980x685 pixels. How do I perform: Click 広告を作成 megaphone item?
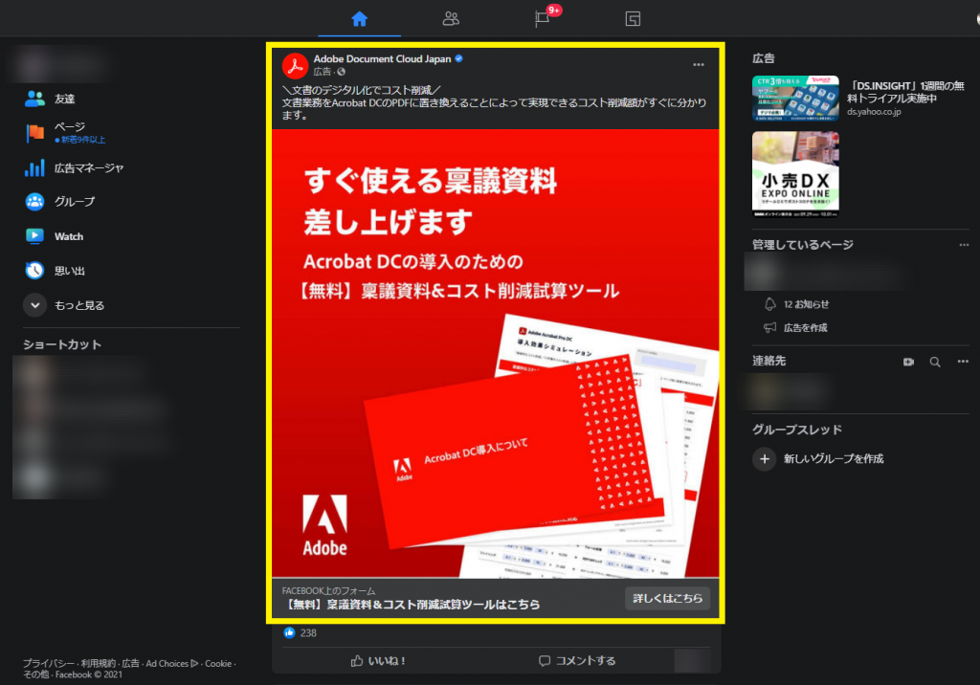pyautogui.click(x=795, y=327)
